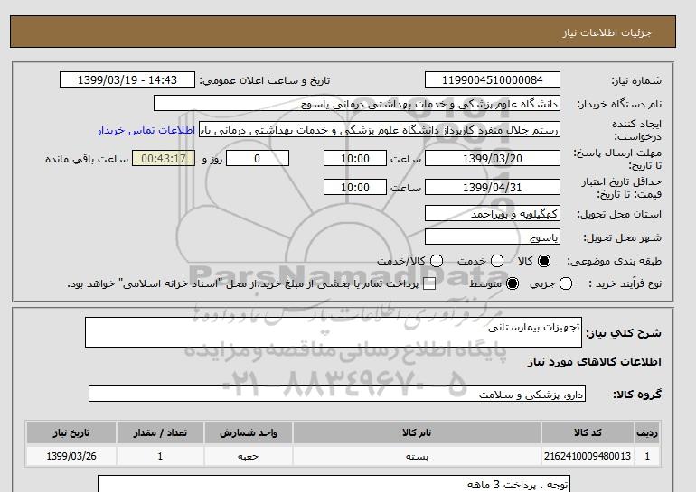Click the unit cell جعبه
This screenshot has height=492, width=696.
click(x=249, y=456)
